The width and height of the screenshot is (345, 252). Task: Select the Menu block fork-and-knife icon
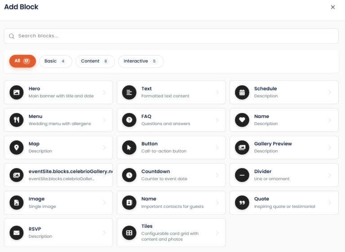[x=17, y=120]
